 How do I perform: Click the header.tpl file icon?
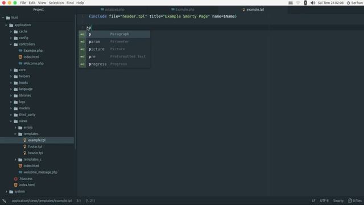coord(25,153)
